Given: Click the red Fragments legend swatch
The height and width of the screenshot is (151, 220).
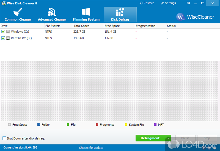Looking at the screenshot, I should (x=97, y=125).
